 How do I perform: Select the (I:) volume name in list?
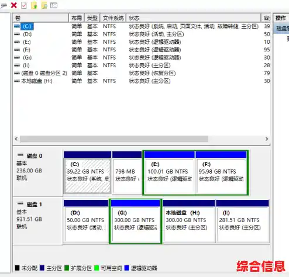coord(26,65)
